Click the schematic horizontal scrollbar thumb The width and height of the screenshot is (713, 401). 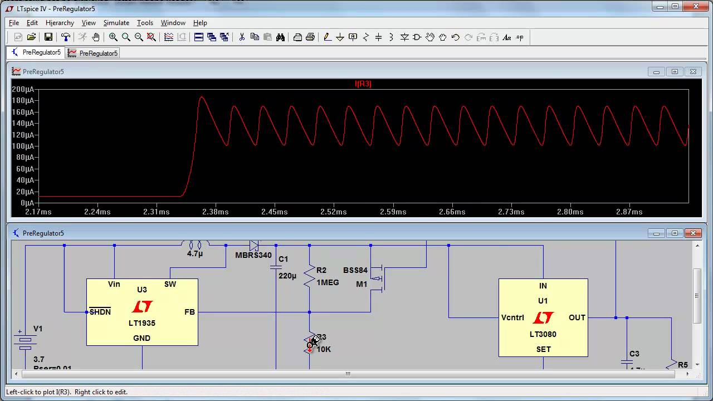pos(348,374)
